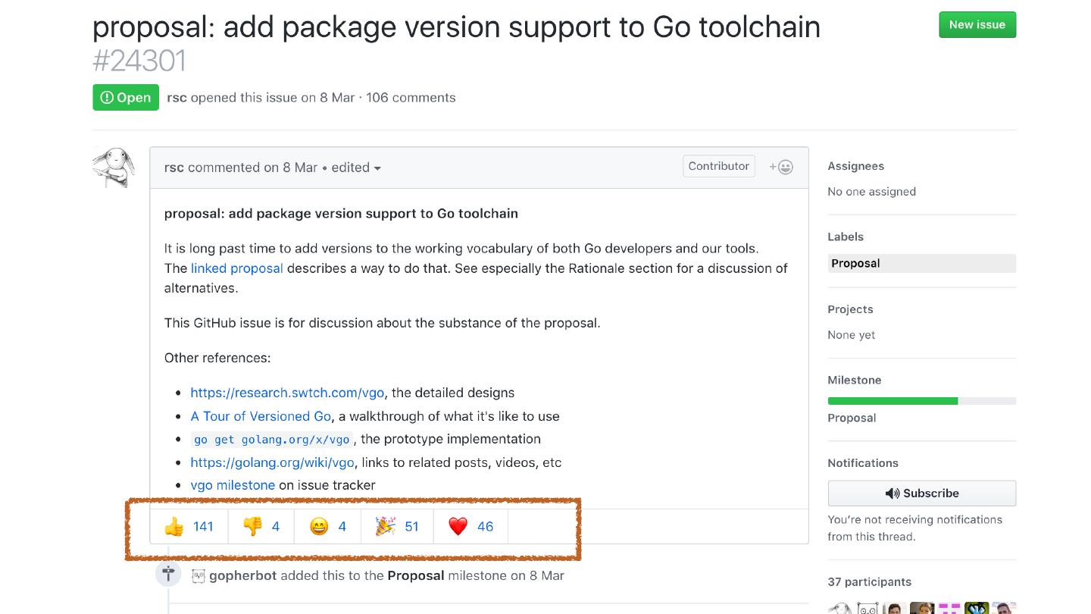Open A Tour of Versioned Go
This screenshot has width=1091, height=614.
point(261,416)
